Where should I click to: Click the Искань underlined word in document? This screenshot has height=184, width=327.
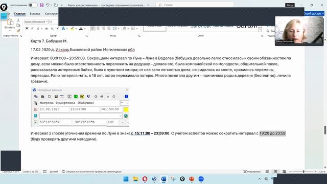[x=62, y=50]
